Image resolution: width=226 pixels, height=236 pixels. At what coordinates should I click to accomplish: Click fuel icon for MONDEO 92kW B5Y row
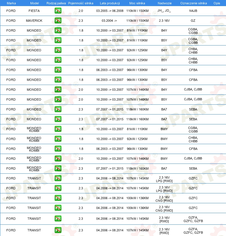coord(58,60)
